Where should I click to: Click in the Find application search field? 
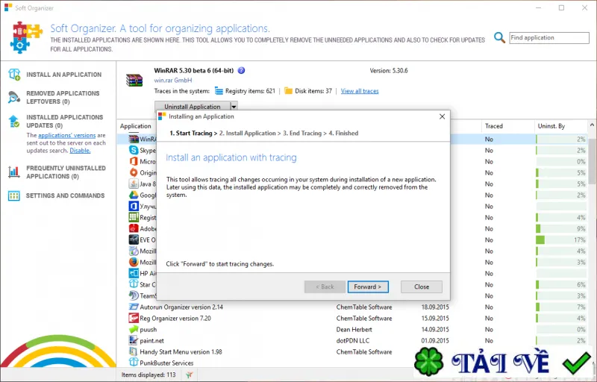click(x=549, y=37)
